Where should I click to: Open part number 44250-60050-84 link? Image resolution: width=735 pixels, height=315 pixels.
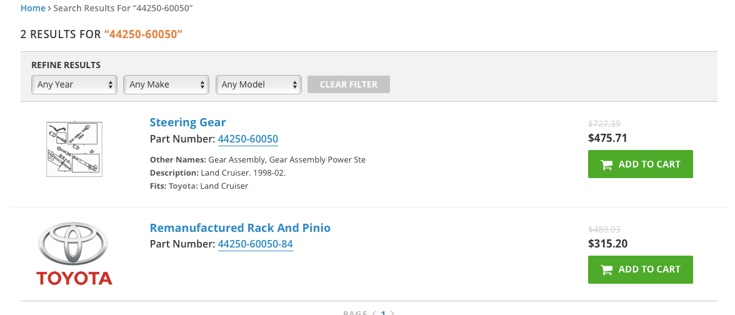coord(256,244)
